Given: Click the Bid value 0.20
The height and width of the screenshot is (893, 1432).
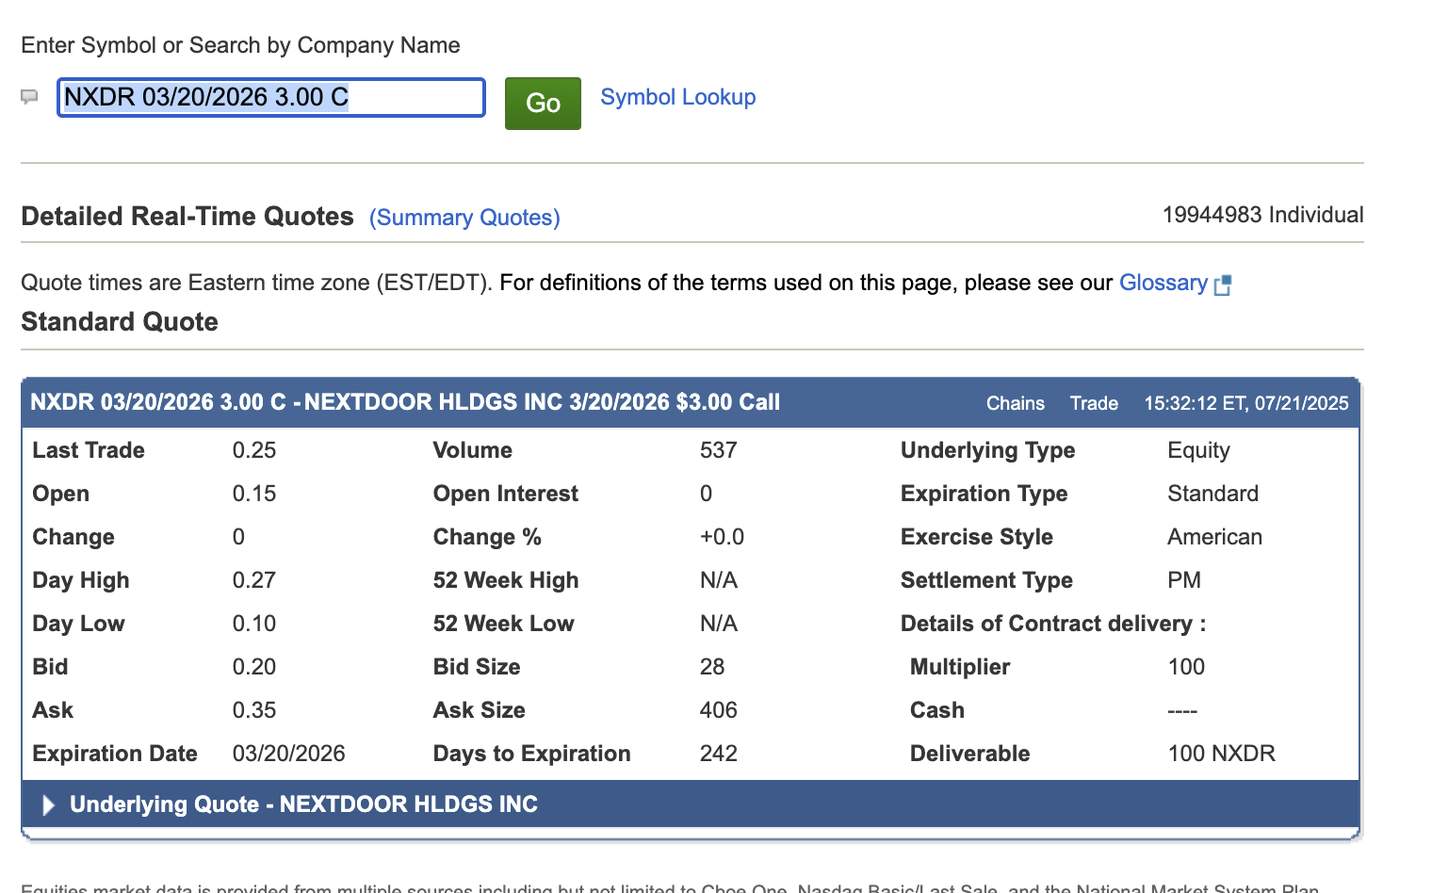Looking at the screenshot, I should [x=254, y=667].
